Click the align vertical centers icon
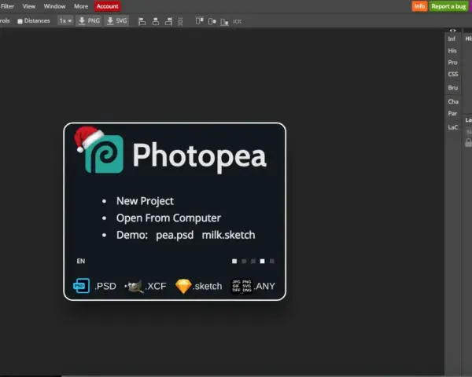This screenshot has height=377, width=472. tap(212, 21)
